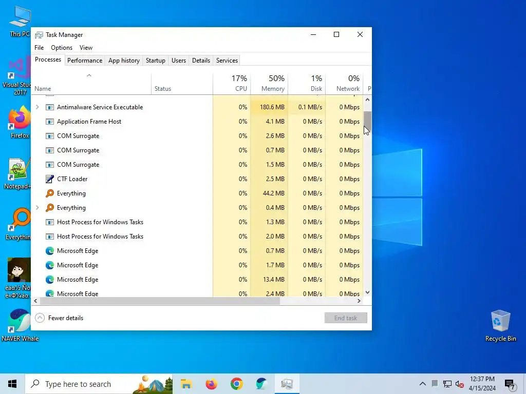This screenshot has height=394, width=526.
Task: Select the Notepad++ desktop shortcut
Action: [x=18, y=173]
